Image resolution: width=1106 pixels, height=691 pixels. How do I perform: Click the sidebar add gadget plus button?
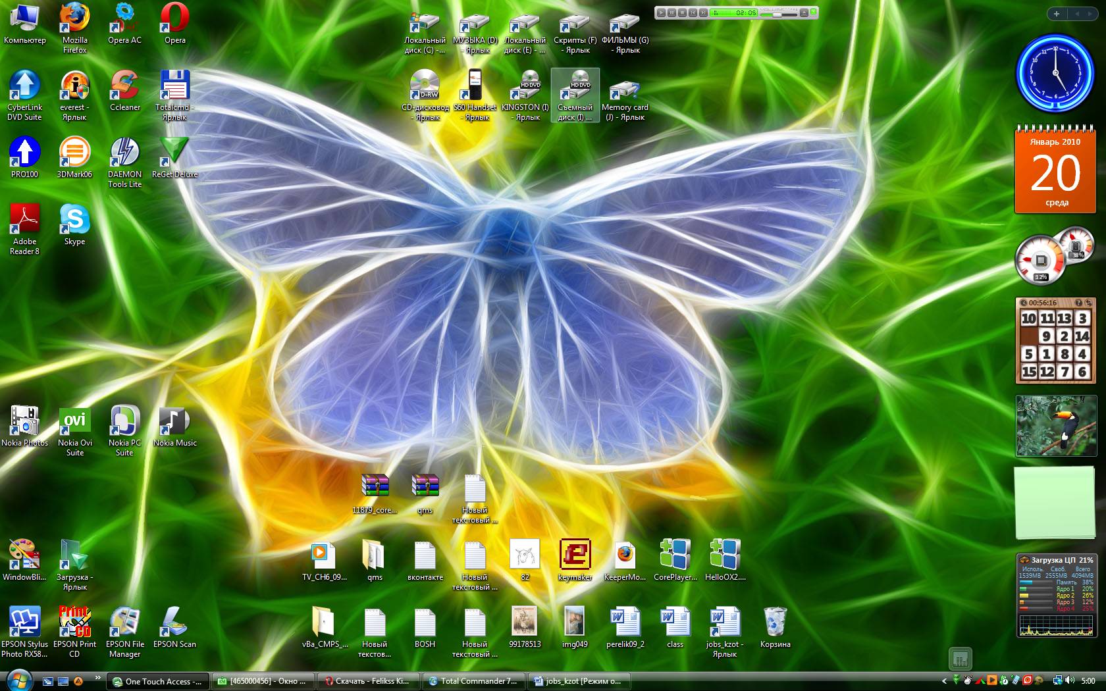pos(1057,14)
